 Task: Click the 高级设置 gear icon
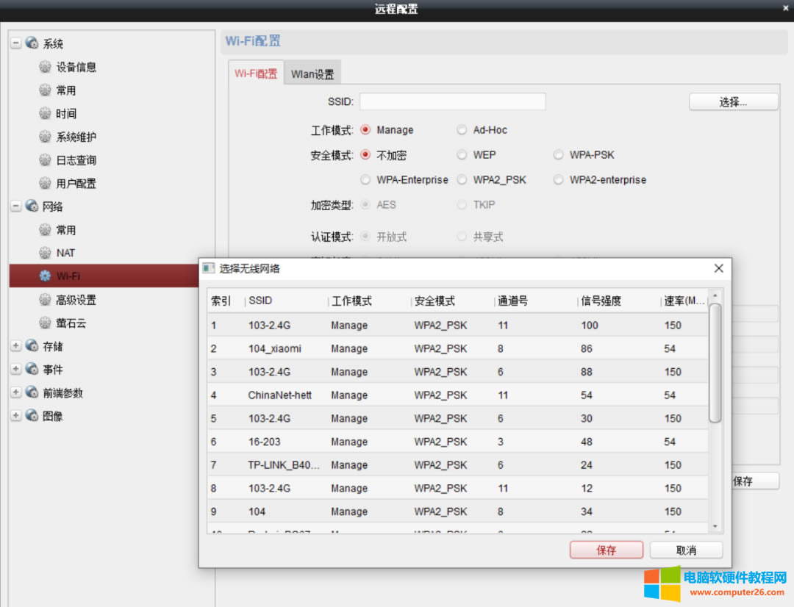point(46,300)
